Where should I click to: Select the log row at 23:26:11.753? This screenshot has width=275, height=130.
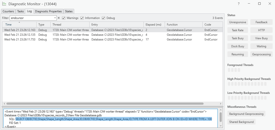pyautogui.click(x=112, y=39)
